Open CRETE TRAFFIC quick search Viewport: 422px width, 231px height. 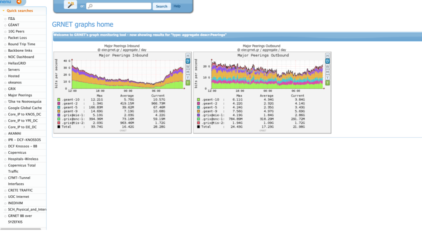pos(20,190)
